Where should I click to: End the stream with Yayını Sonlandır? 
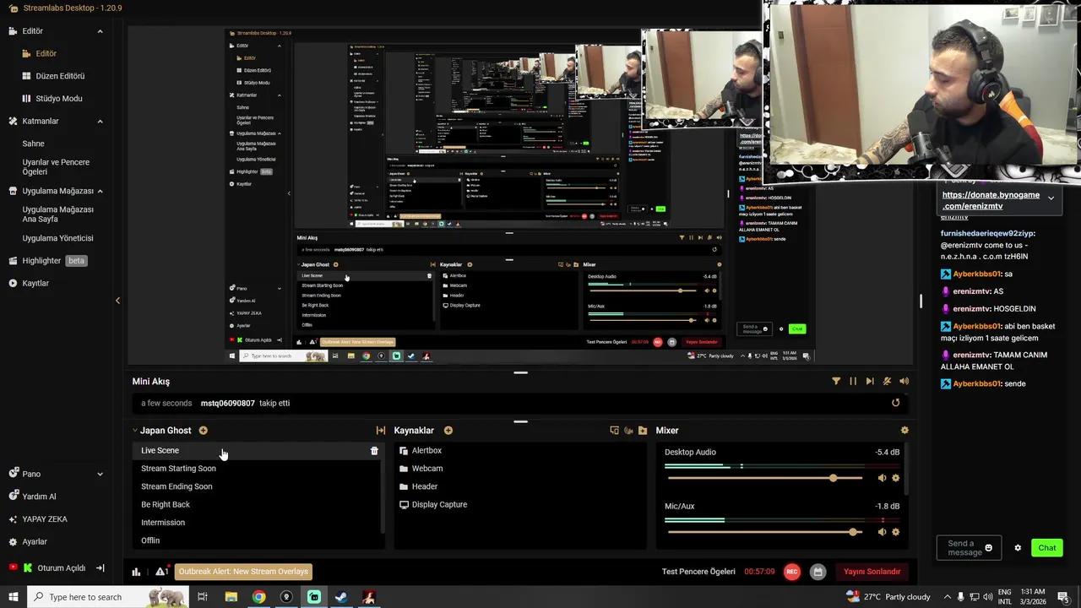click(x=872, y=572)
